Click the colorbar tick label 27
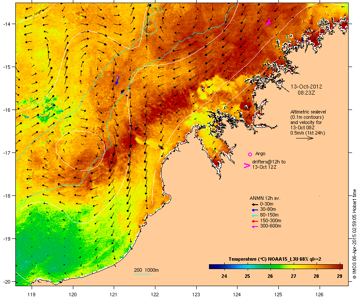The height and width of the screenshot is (298, 360). click(293, 276)
